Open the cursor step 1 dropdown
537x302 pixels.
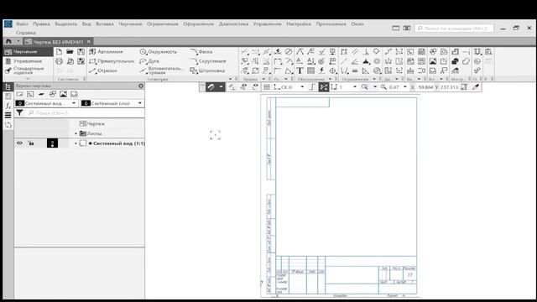pyautogui.click(x=354, y=87)
